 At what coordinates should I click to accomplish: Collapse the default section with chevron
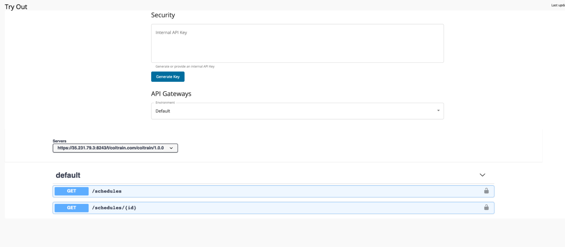(482, 175)
